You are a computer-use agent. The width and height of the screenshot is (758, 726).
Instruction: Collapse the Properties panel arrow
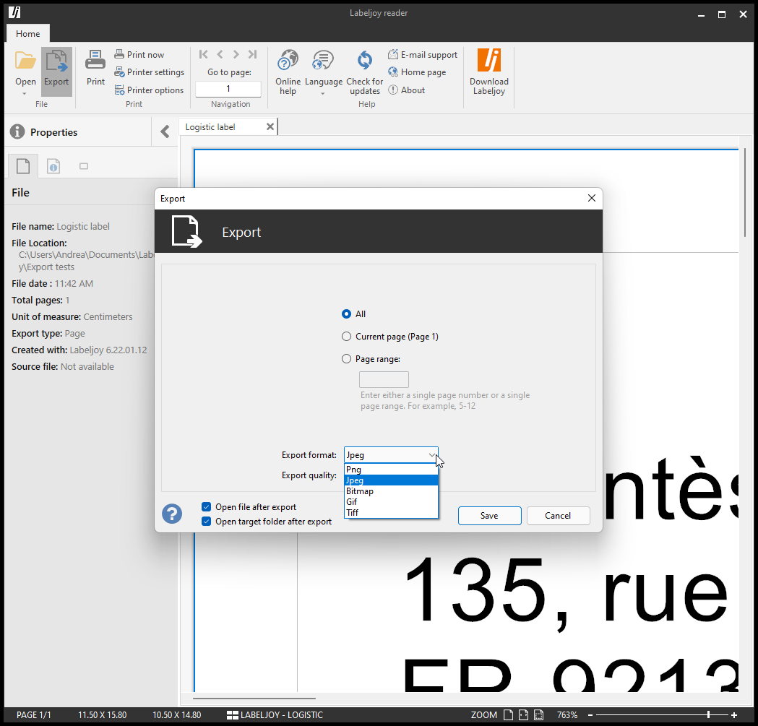point(165,131)
